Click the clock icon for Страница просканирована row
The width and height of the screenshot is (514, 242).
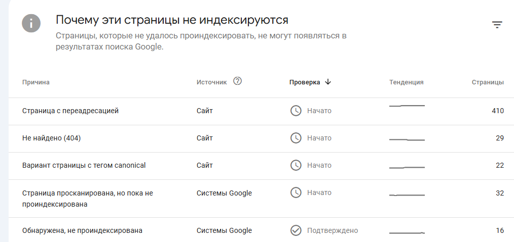point(296,192)
